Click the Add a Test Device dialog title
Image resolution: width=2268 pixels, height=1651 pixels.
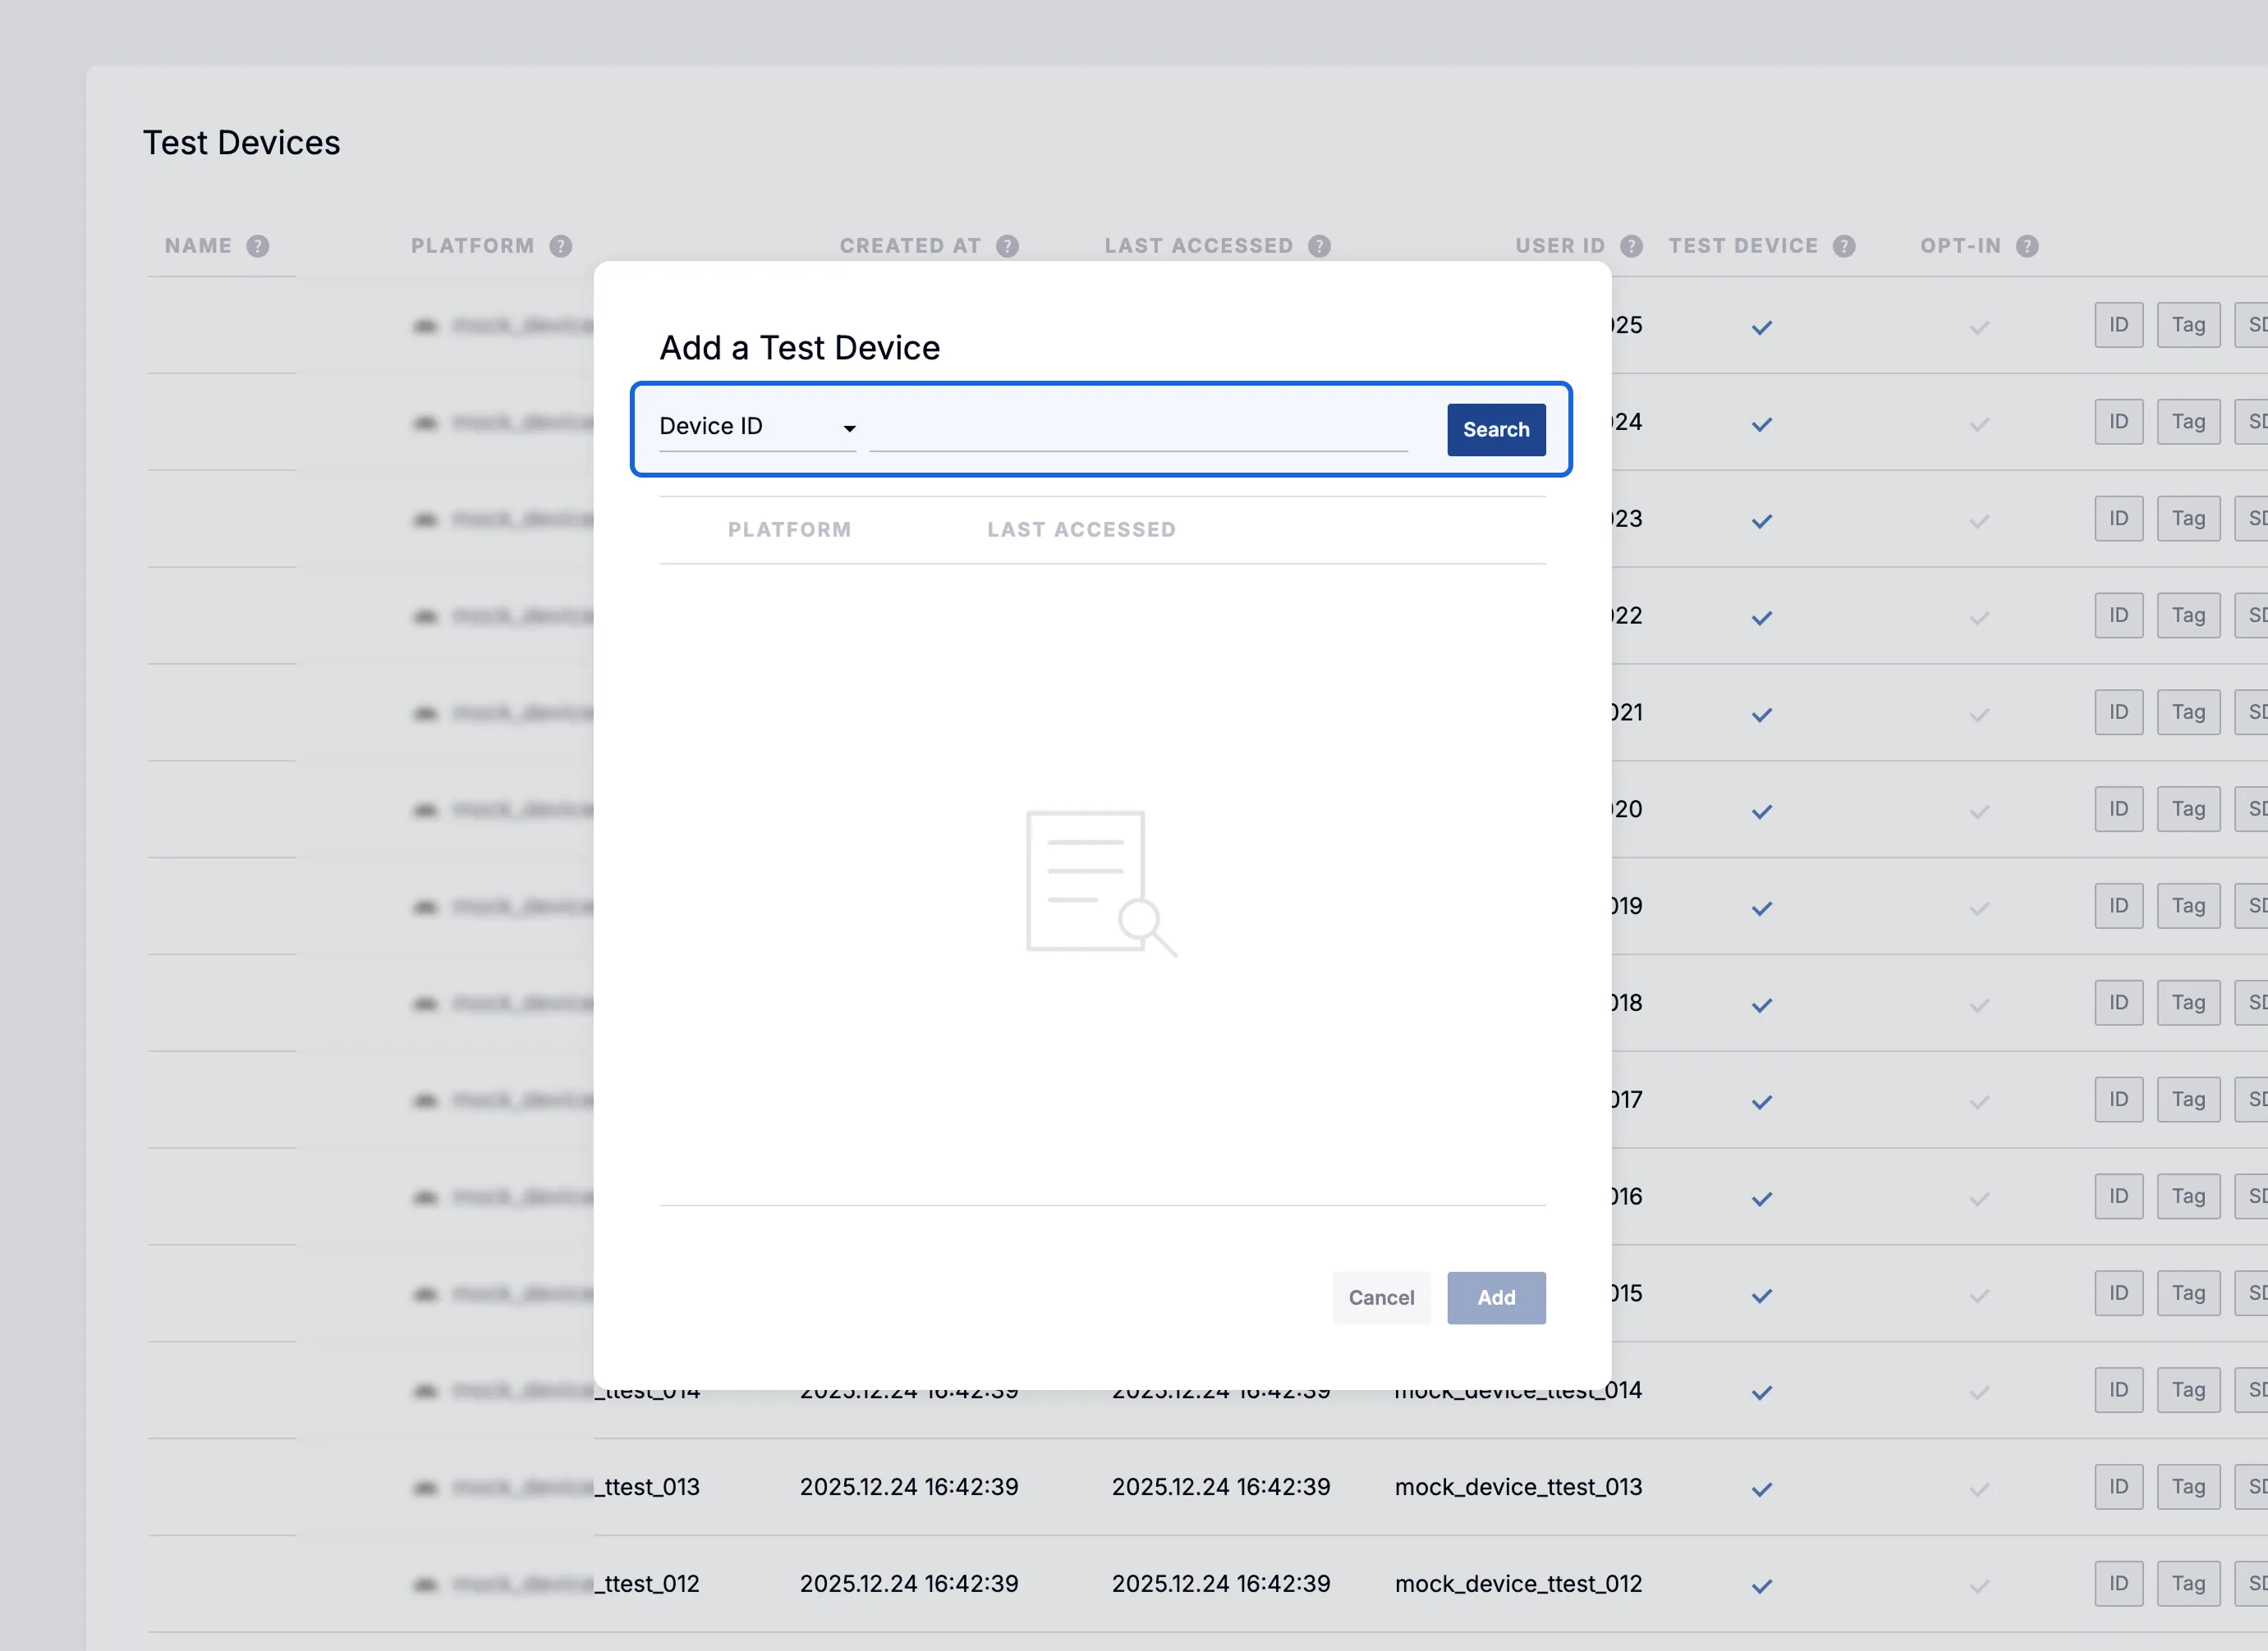(799, 348)
